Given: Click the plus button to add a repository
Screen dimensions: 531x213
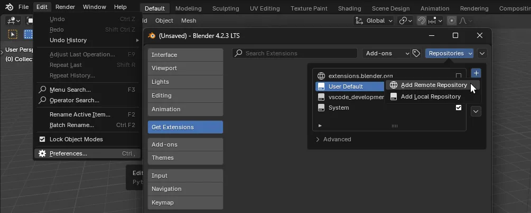Looking at the screenshot, I should (476, 73).
